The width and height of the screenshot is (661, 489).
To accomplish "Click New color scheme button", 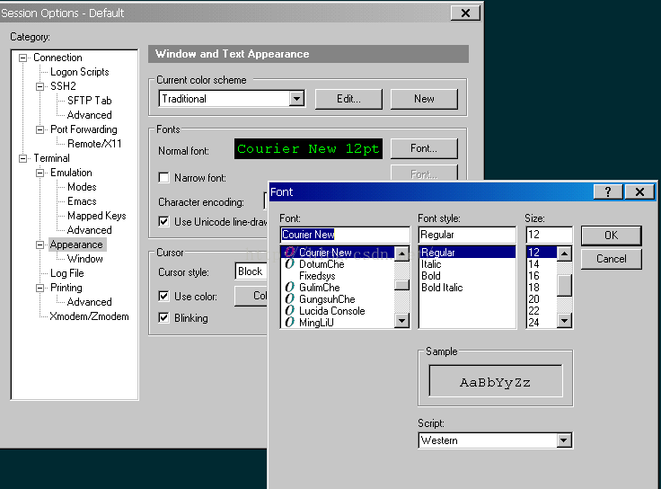I will tap(424, 99).
